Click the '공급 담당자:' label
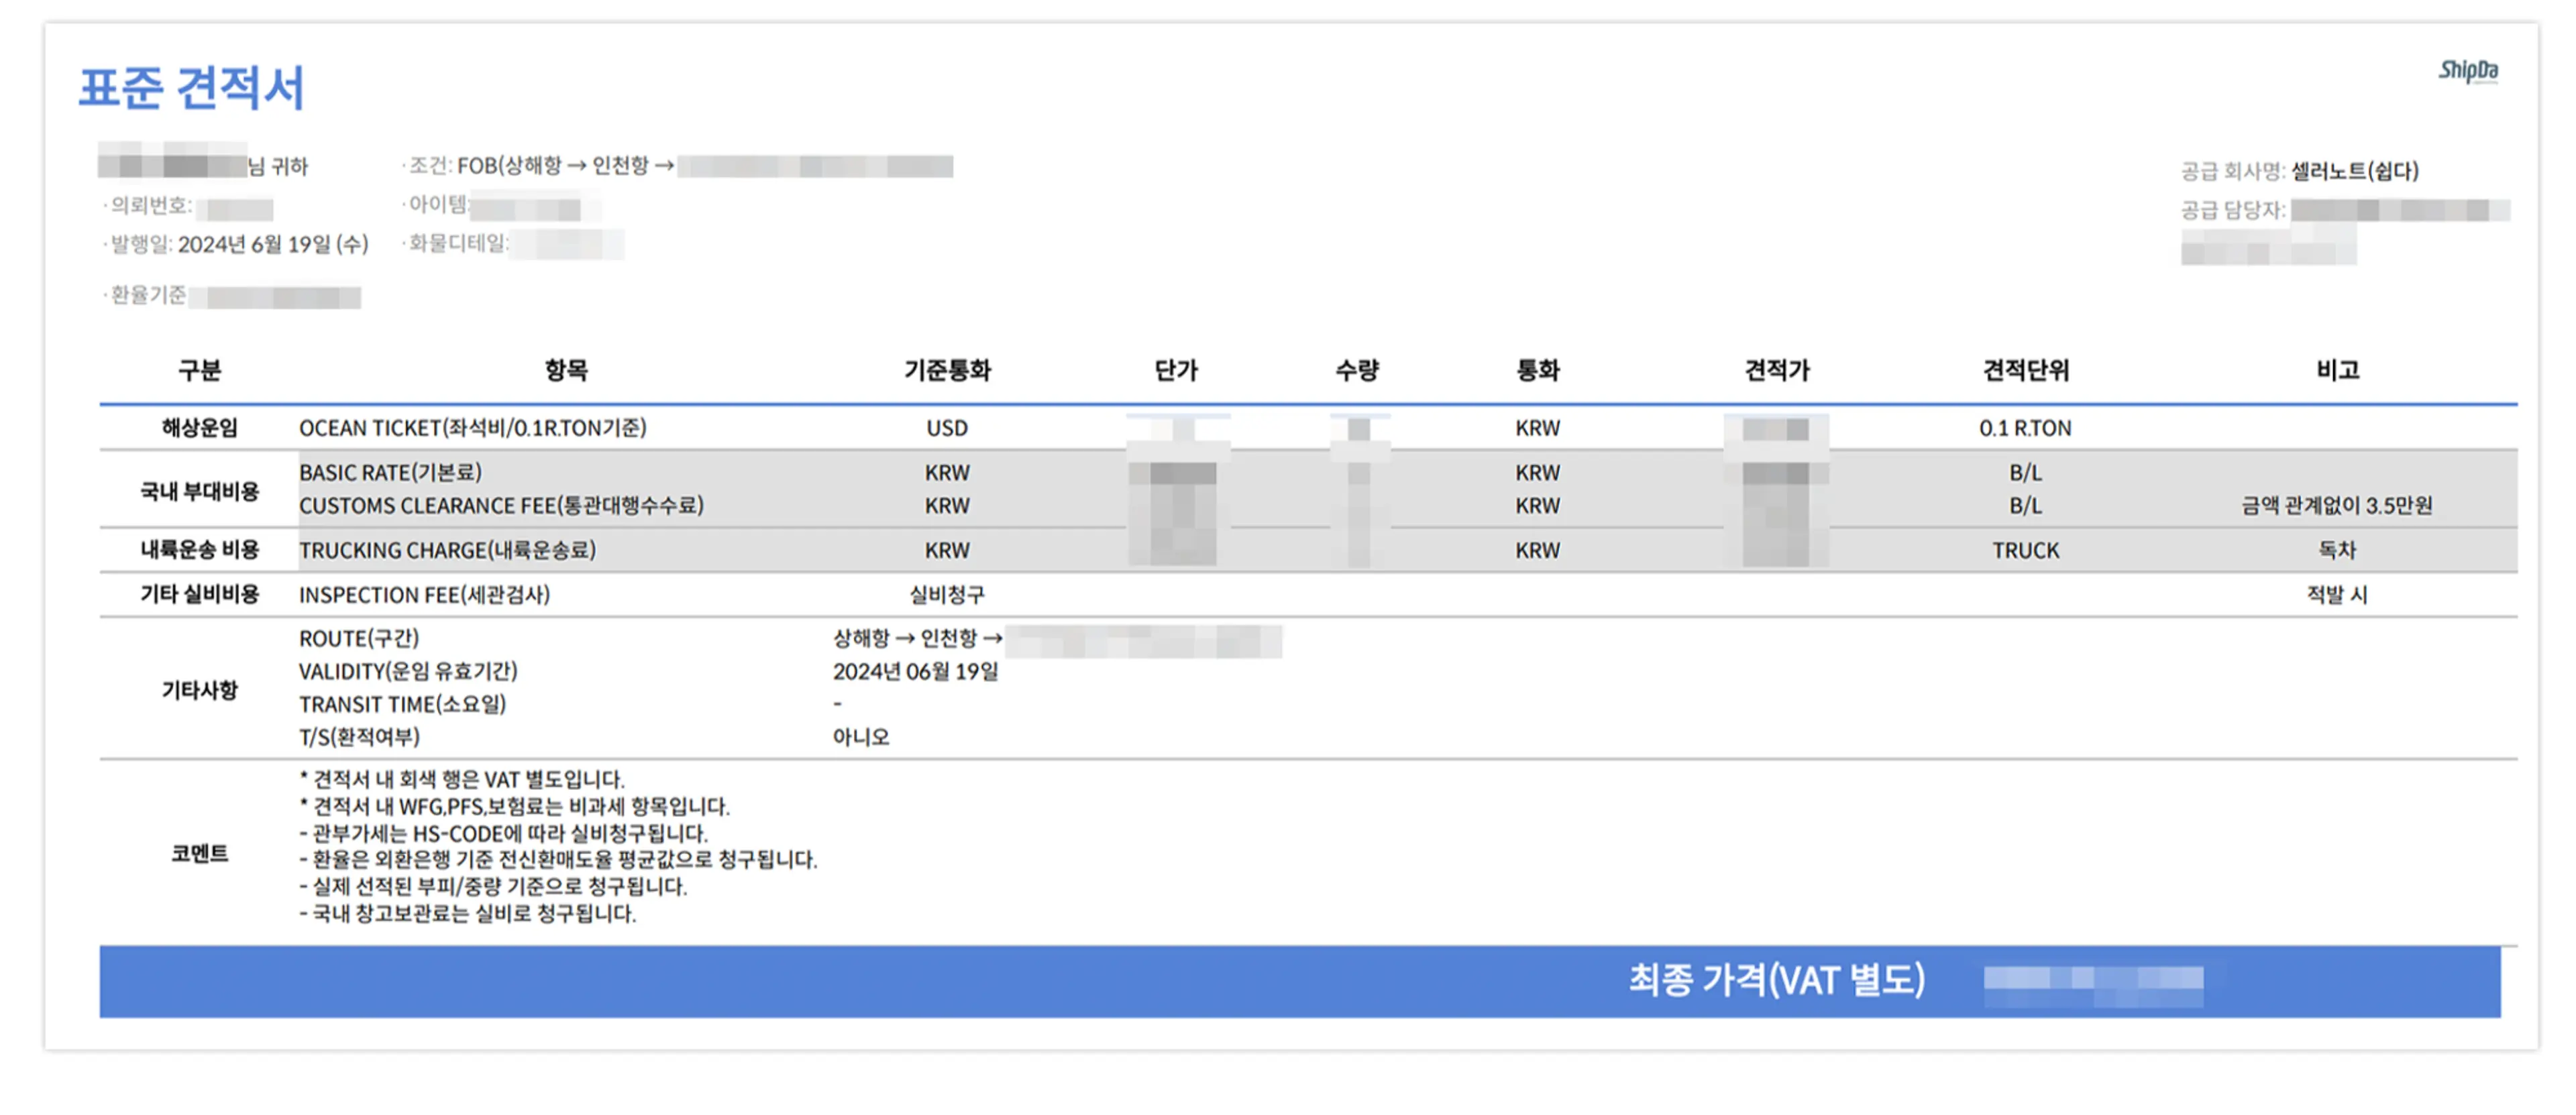Viewport: 2576px width, 1115px height. tap(2233, 210)
